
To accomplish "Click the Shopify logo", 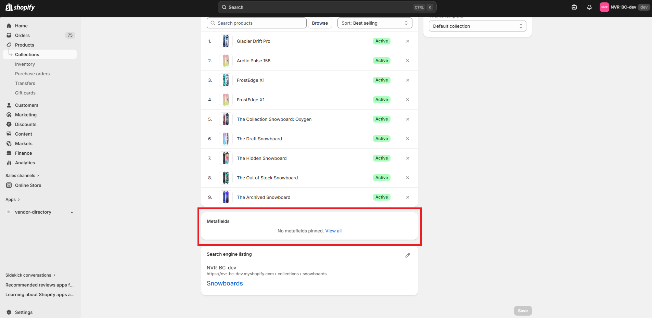I will point(20,7).
